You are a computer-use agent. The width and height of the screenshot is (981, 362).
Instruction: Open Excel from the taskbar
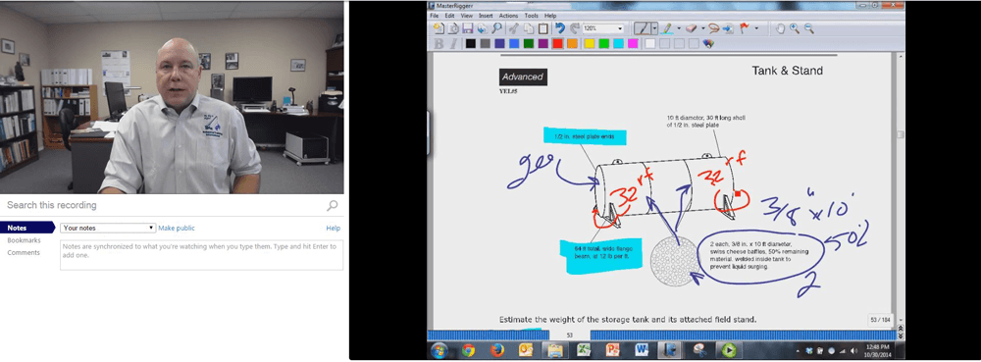[584, 350]
